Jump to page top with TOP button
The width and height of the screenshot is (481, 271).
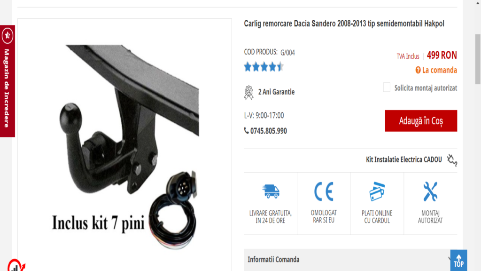458,261
